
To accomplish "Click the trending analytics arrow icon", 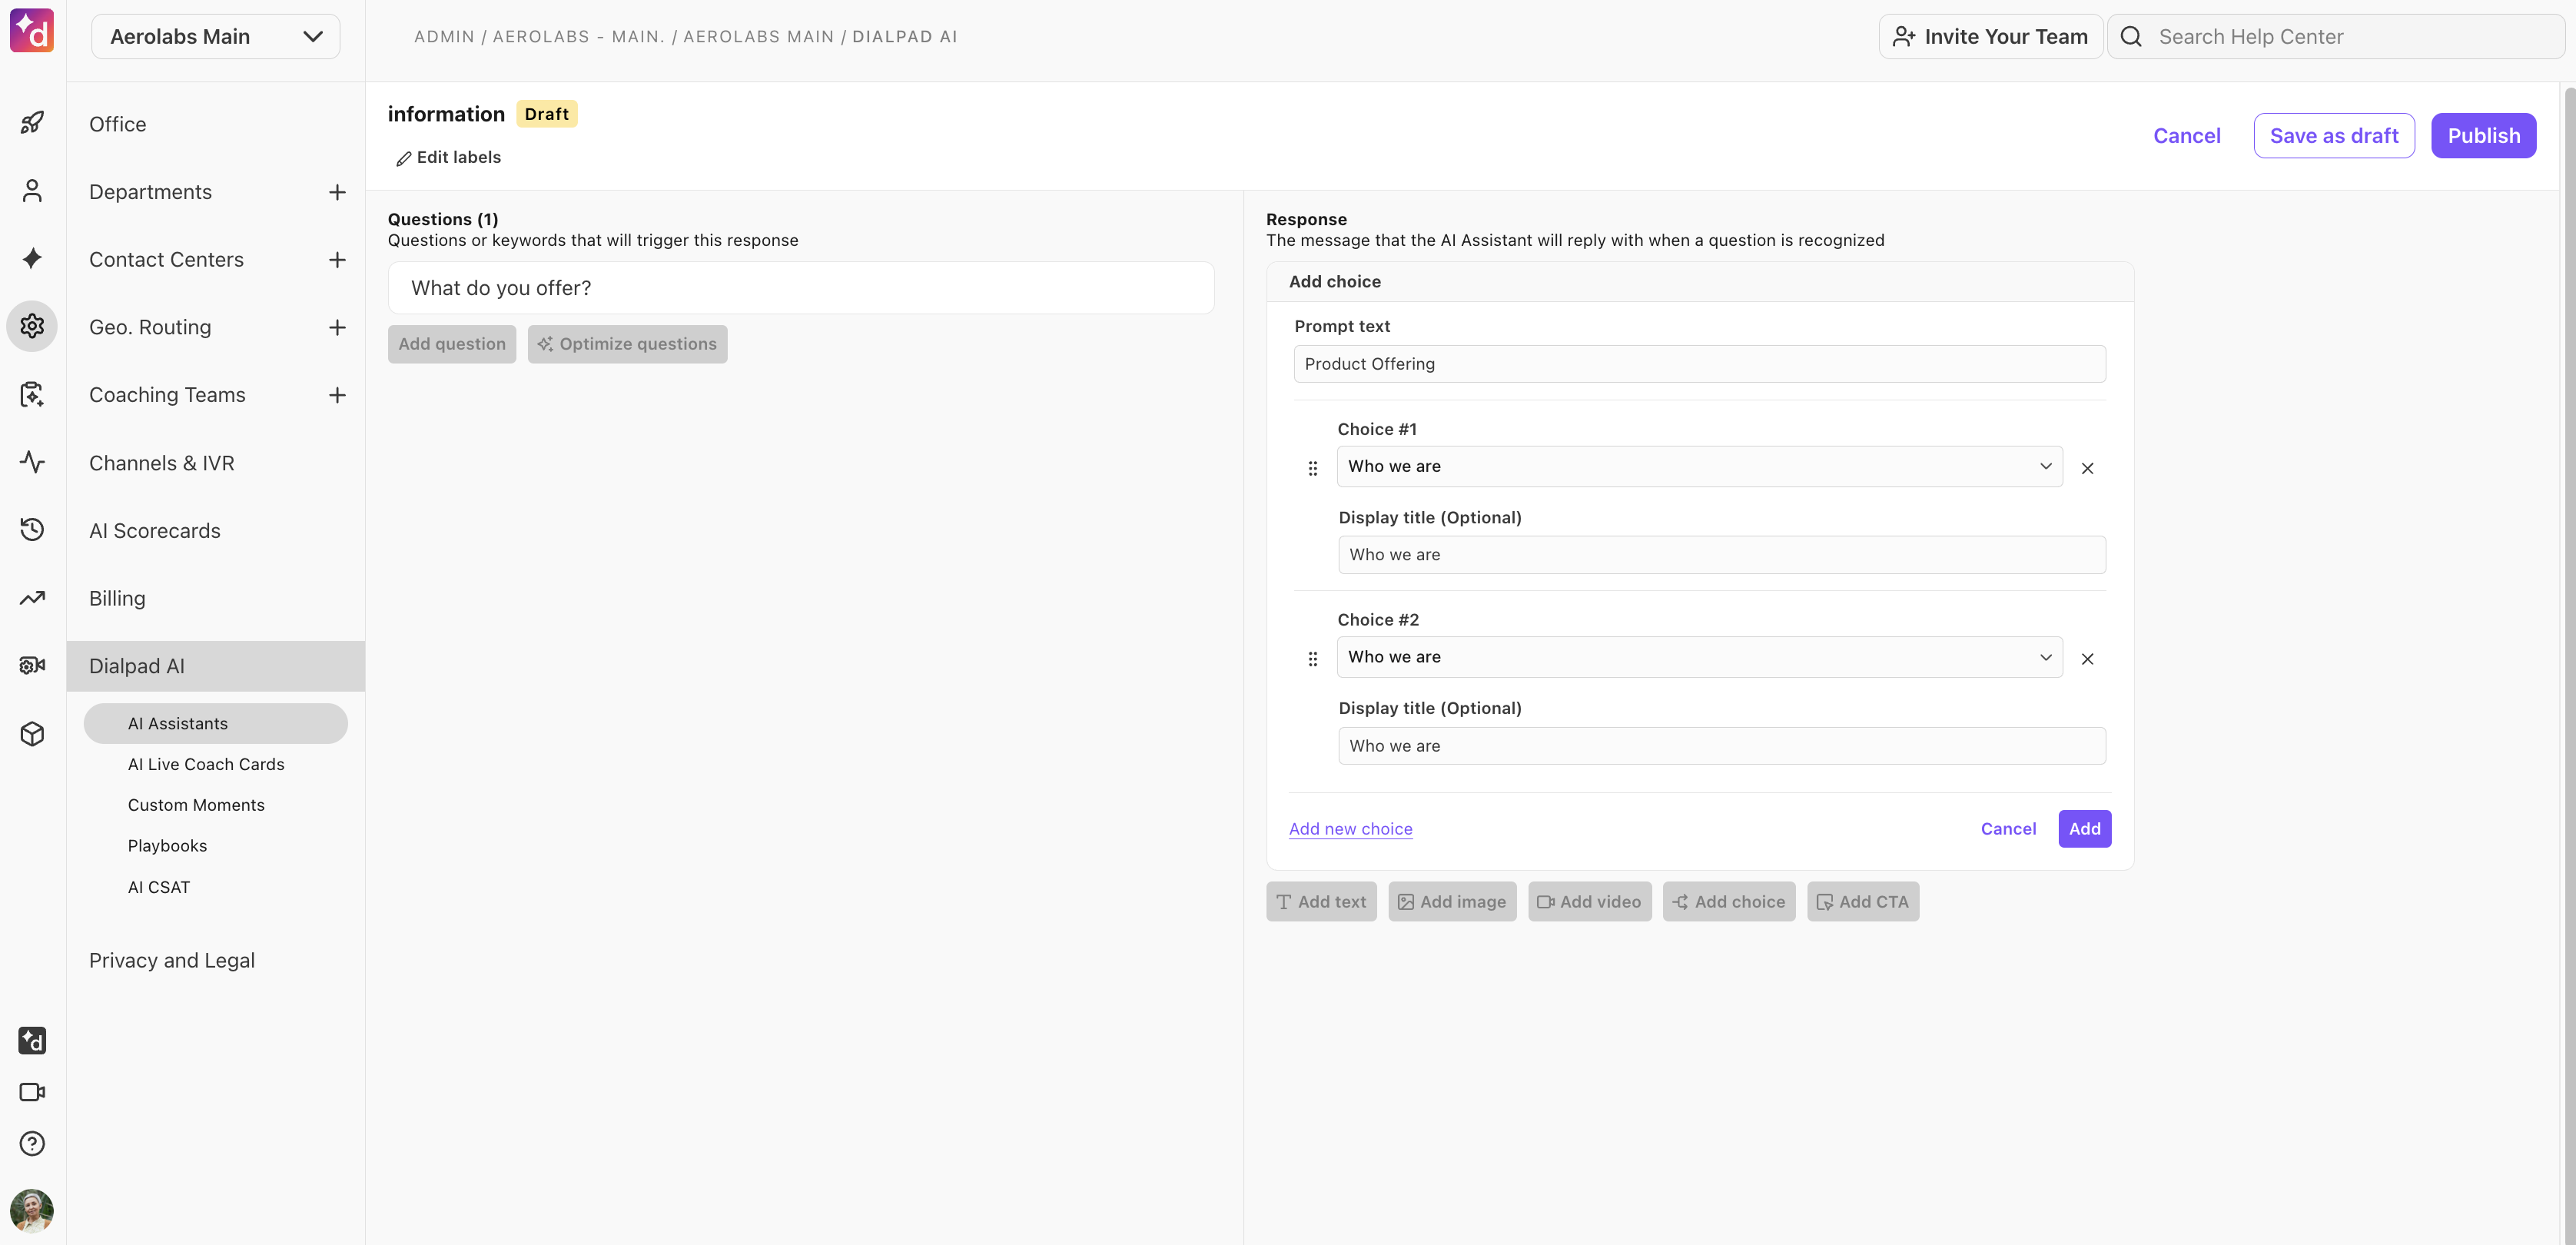I will point(32,597).
